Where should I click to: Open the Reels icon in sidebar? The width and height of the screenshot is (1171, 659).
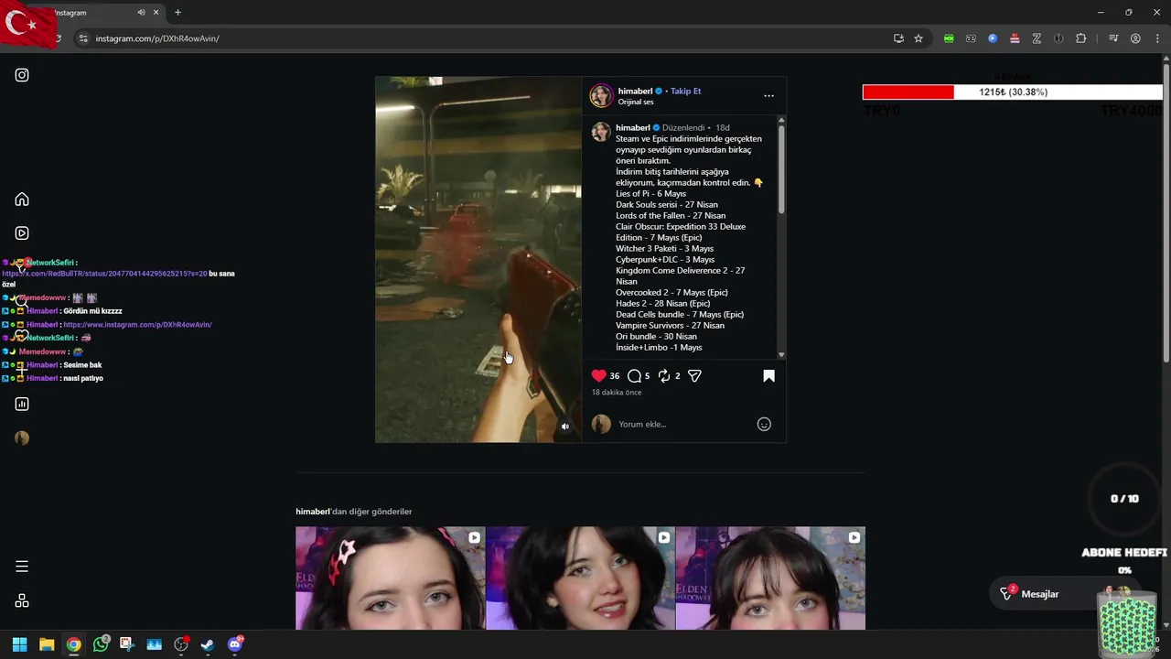(x=22, y=233)
